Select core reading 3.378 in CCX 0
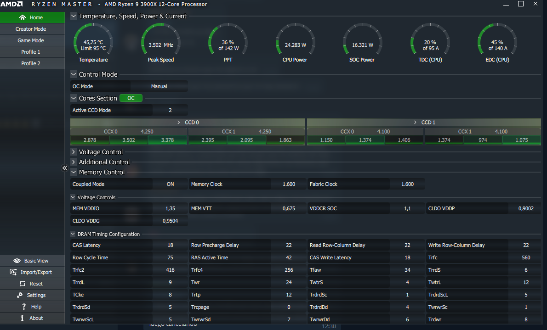Viewport: 547px width, 330px height. pos(167,140)
